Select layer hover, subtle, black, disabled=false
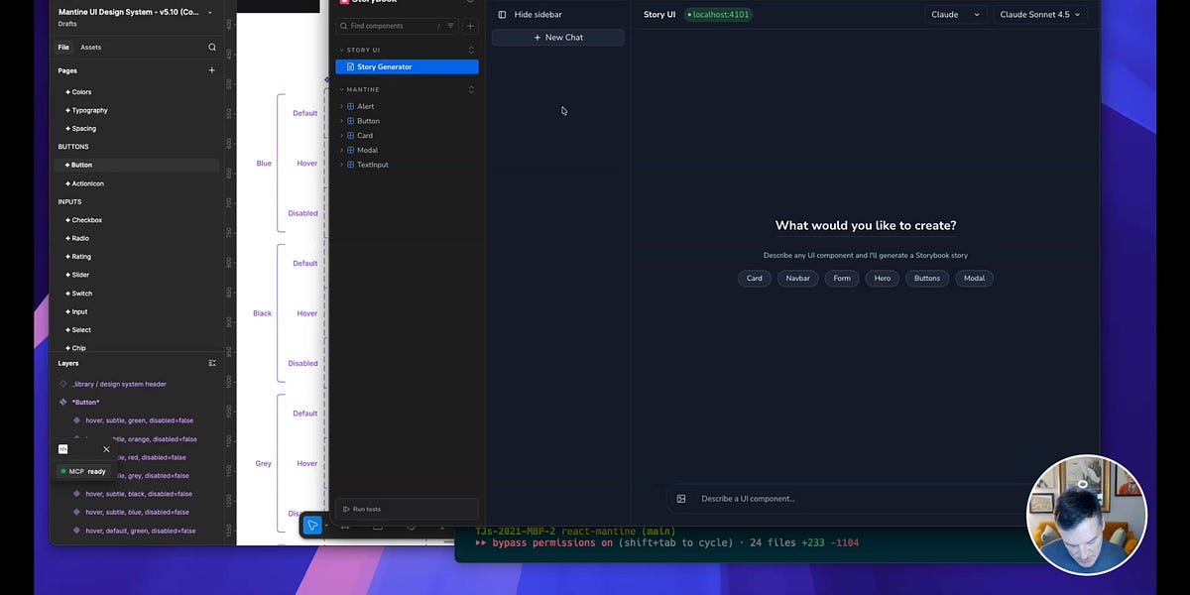1190x595 pixels. click(x=139, y=494)
